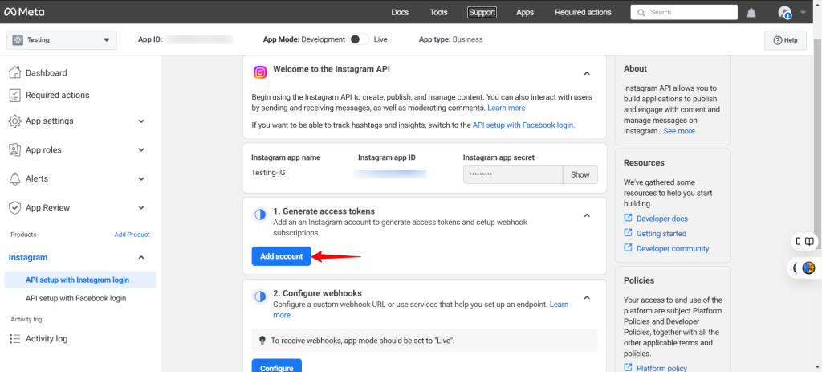Click the Instagram logo icon
The height and width of the screenshot is (372, 822).
point(260,72)
